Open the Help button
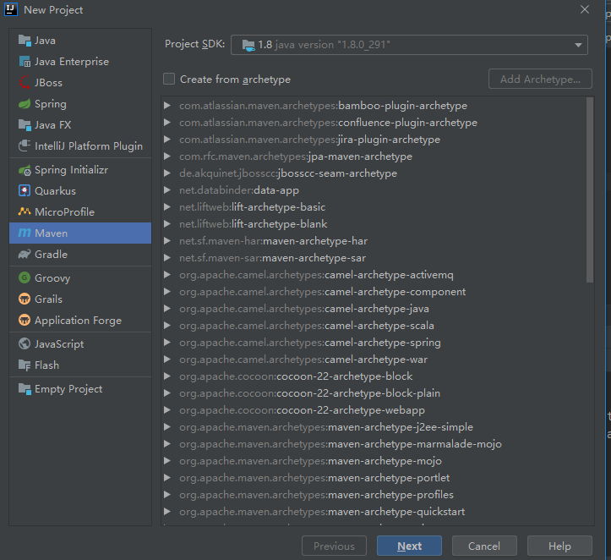The width and height of the screenshot is (611, 560). coord(559,546)
